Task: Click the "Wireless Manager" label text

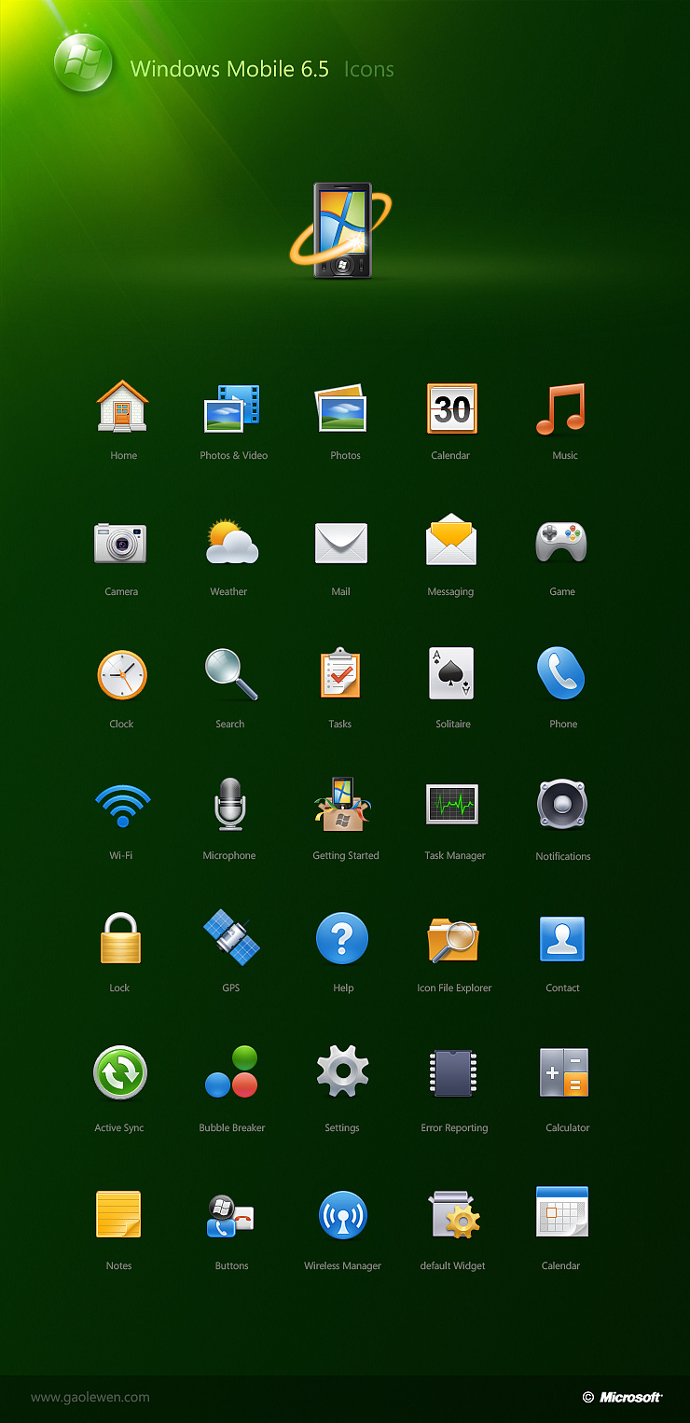Action: pyautogui.click(x=342, y=1266)
